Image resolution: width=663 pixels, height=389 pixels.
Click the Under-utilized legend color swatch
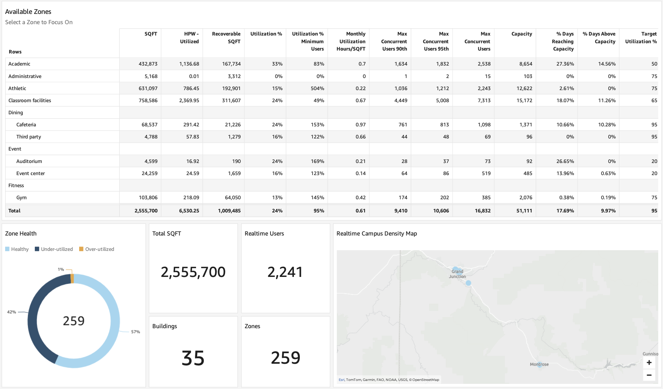click(37, 249)
